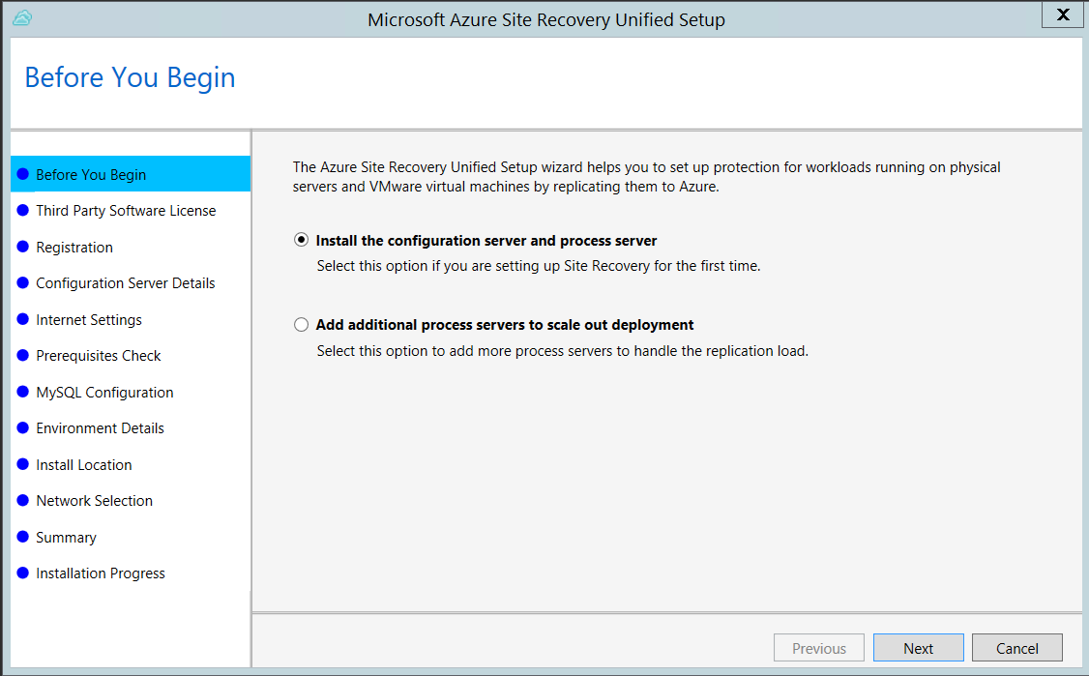The width and height of the screenshot is (1089, 676).
Task: Open the Configuration Server Details step
Action: [x=128, y=283]
